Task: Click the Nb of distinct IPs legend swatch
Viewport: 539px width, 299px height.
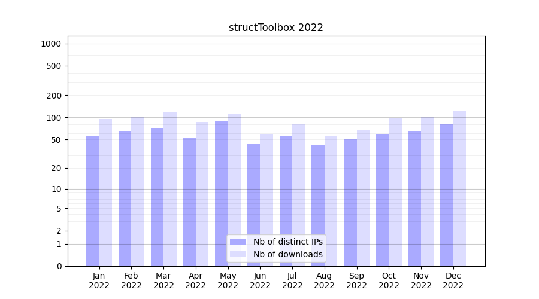Action: click(x=238, y=242)
